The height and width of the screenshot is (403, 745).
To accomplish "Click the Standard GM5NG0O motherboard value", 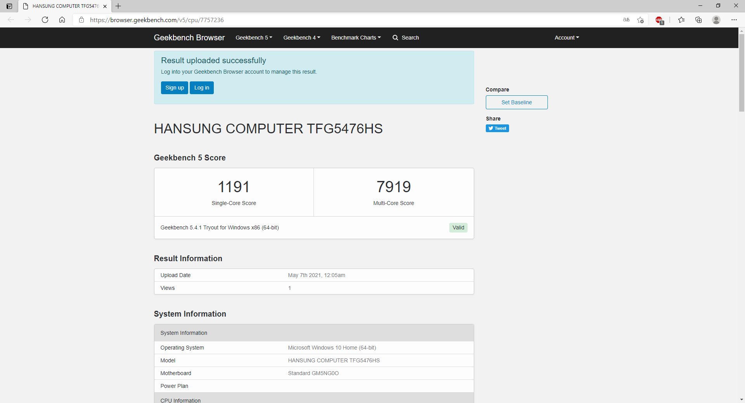I will 314,373.
